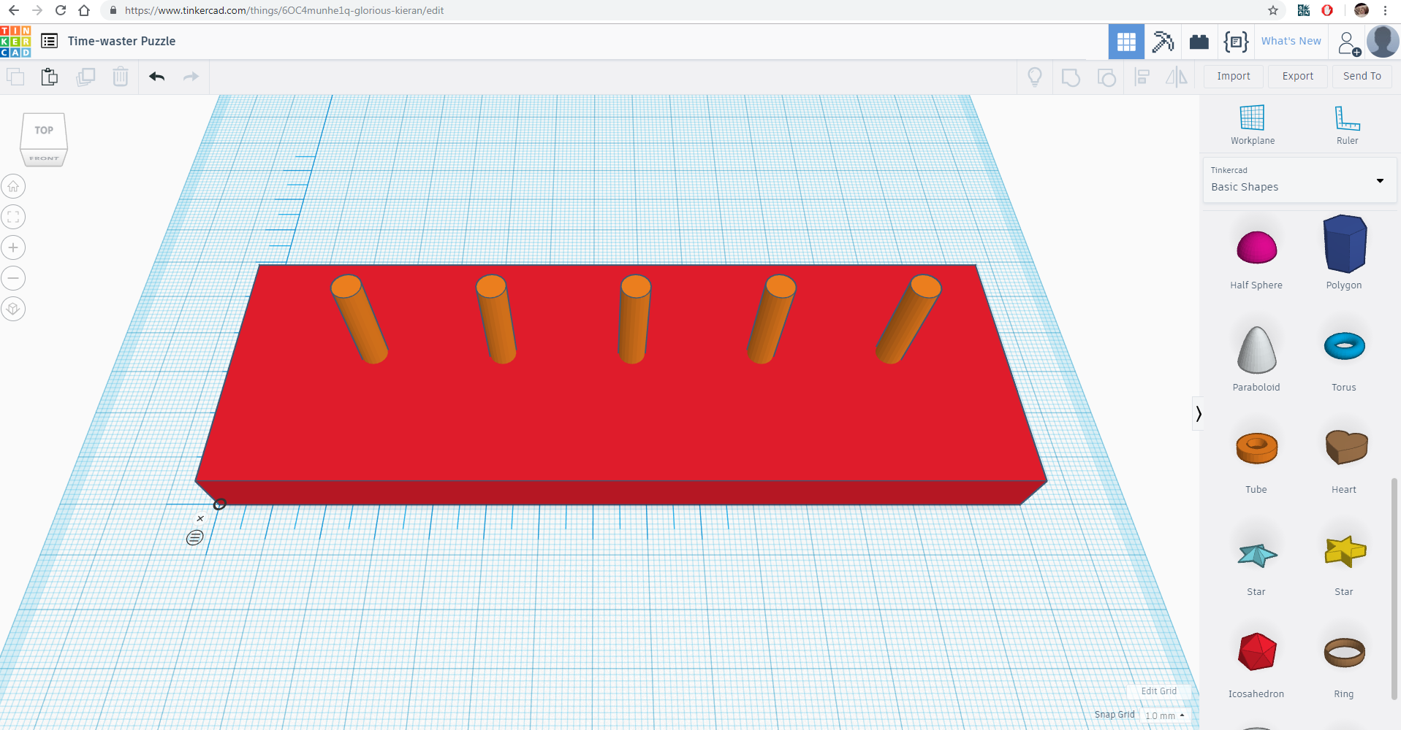Screen dimensions: 1401x730
Task: Click the Ungroup shapes icon
Action: 1106,77
